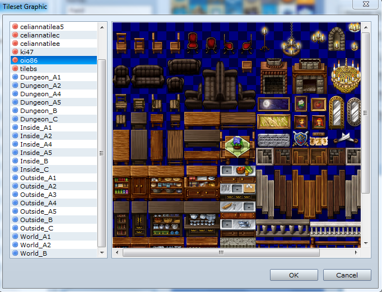The image size is (382, 292).
Task: Choose Dungeon_A1 from the list
Action: [x=54, y=77]
